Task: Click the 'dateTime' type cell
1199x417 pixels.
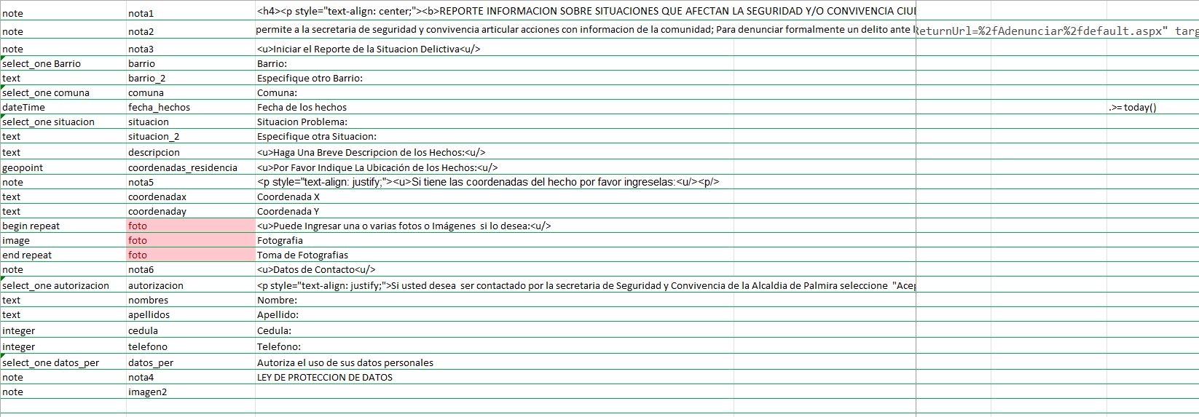Action: [x=63, y=107]
